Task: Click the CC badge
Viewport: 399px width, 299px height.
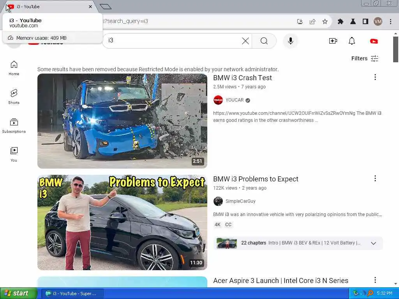Action: [228, 225]
